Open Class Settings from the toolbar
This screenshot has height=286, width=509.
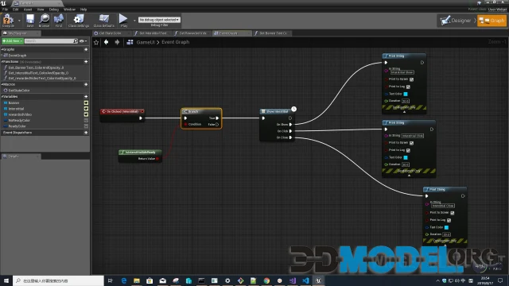79,21
